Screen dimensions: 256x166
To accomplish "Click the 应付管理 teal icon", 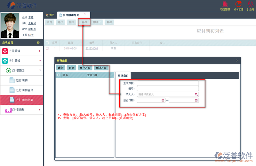I will pyautogui.click(x=5, y=61).
